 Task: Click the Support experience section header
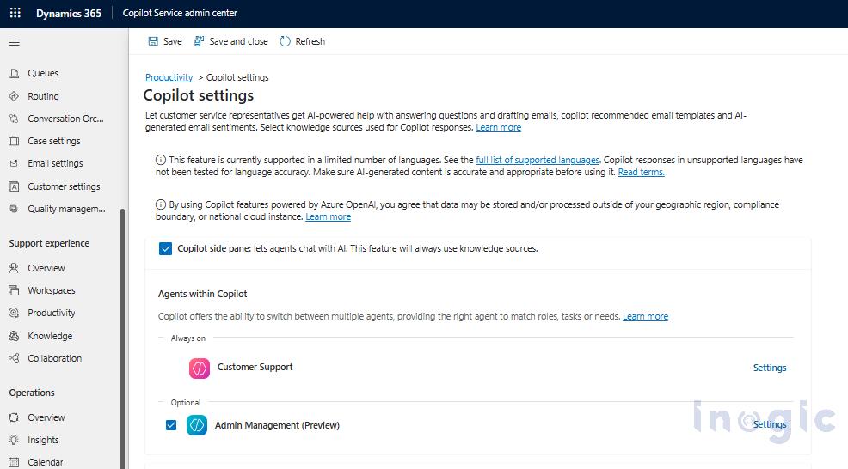49,243
